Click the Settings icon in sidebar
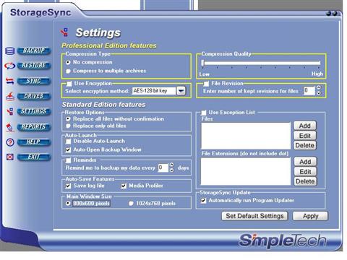The height and width of the screenshot is (260, 347). coord(10,111)
